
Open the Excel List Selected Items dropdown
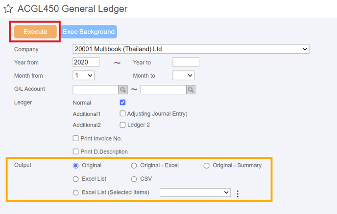point(195,193)
